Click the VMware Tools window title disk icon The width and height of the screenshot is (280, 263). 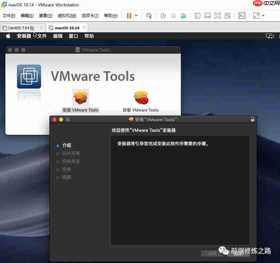(77, 50)
